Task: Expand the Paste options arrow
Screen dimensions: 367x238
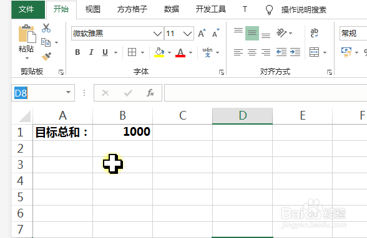Action: tap(27, 58)
